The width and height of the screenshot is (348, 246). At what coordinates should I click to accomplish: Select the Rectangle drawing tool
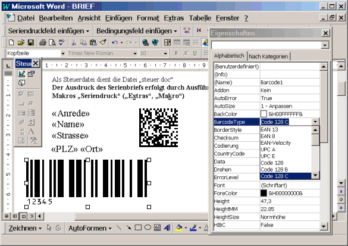(138, 228)
